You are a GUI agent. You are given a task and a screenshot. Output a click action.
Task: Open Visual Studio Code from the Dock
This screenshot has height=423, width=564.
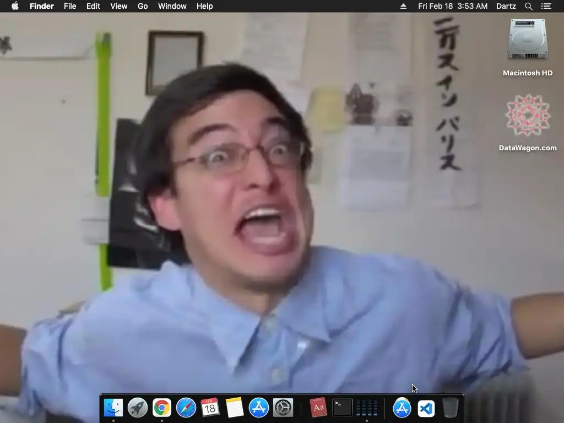[426, 408]
